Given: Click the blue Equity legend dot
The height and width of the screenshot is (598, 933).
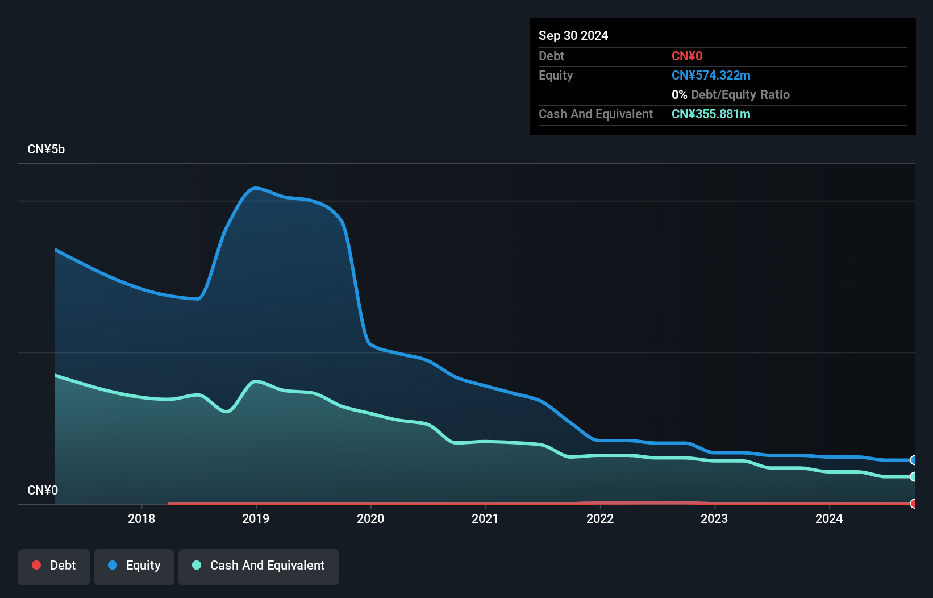Looking at the screenshot, I should pyautogui.click(x=113, y=565).
